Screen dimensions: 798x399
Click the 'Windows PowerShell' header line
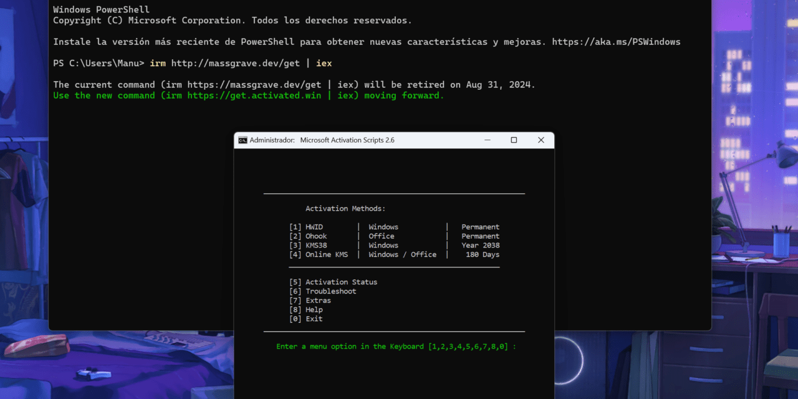tap(101, 9)
